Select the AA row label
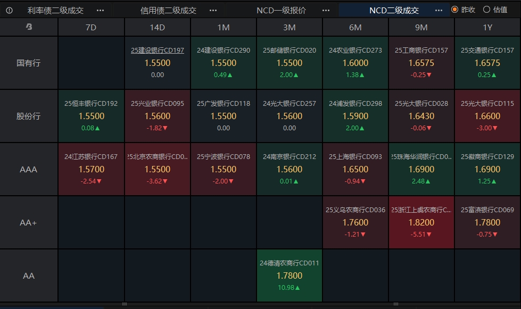 [x=29, y=275]
